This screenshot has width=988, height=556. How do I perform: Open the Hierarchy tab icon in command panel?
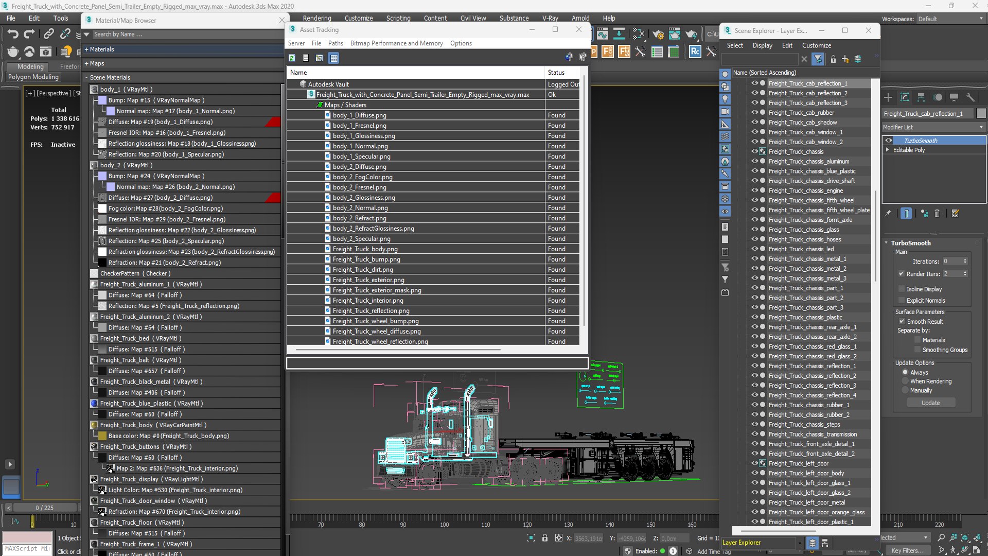[x=921, y=97]
